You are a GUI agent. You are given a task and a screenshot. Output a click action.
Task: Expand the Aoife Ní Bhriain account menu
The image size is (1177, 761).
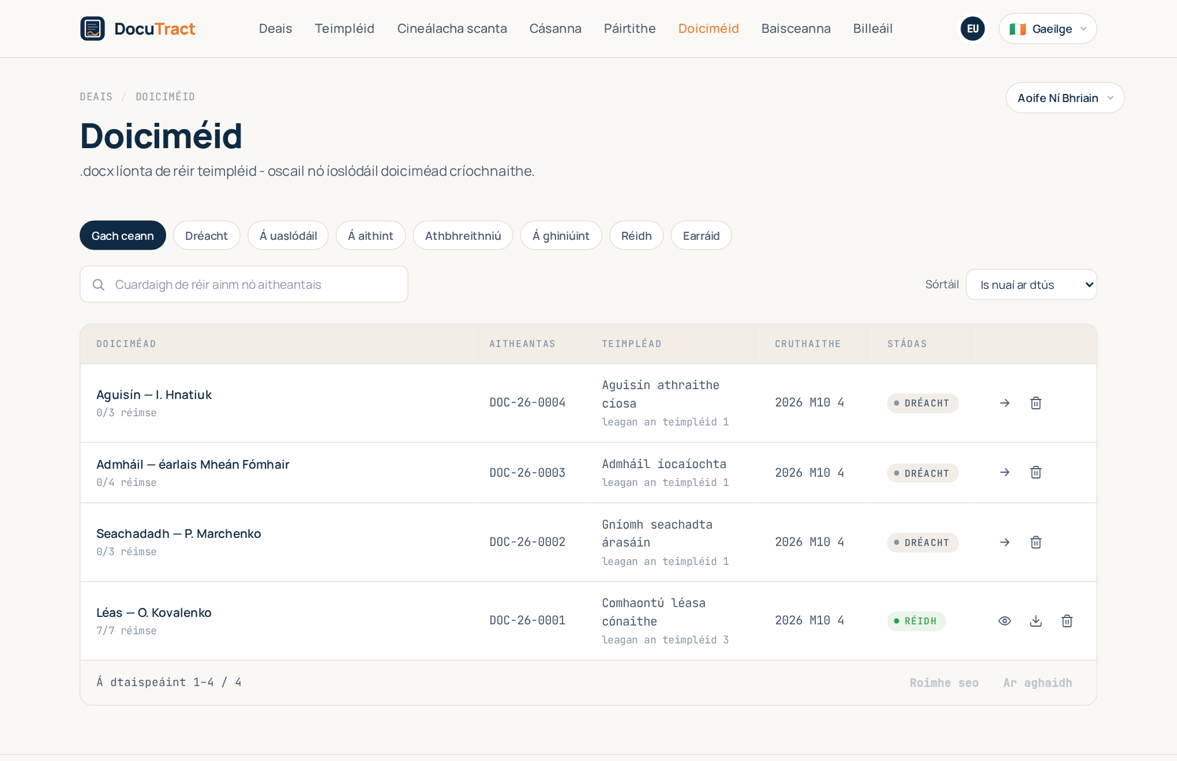coord(1065,98)
